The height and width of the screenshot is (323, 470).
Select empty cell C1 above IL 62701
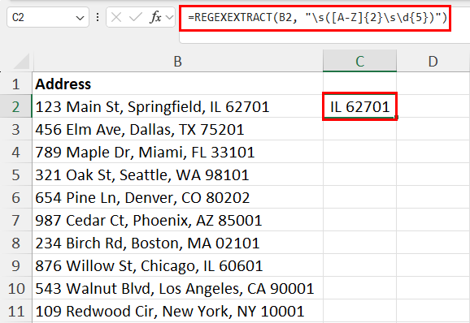[x=359, y=84]
